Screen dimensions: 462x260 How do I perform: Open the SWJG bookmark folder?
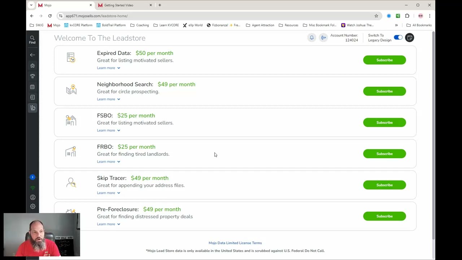point(36,25)
